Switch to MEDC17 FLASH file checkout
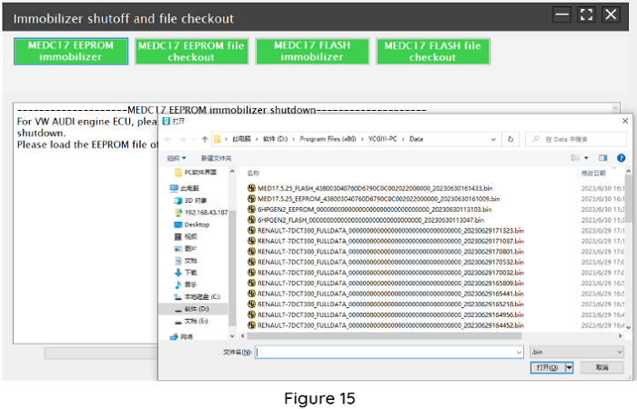 432,51
